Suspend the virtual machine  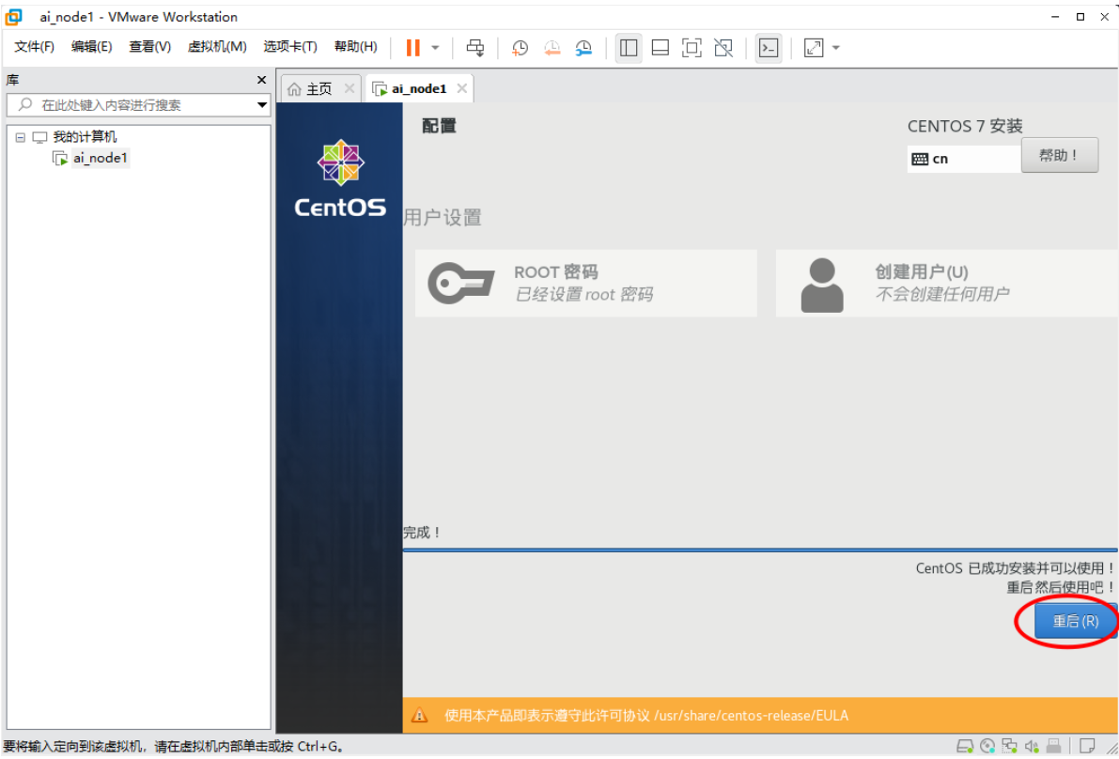pyautogui.click(x=412, y=47)
